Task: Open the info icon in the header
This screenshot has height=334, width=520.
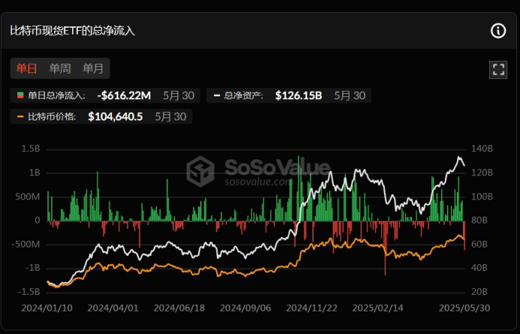Action: click(x=497, y=31)
